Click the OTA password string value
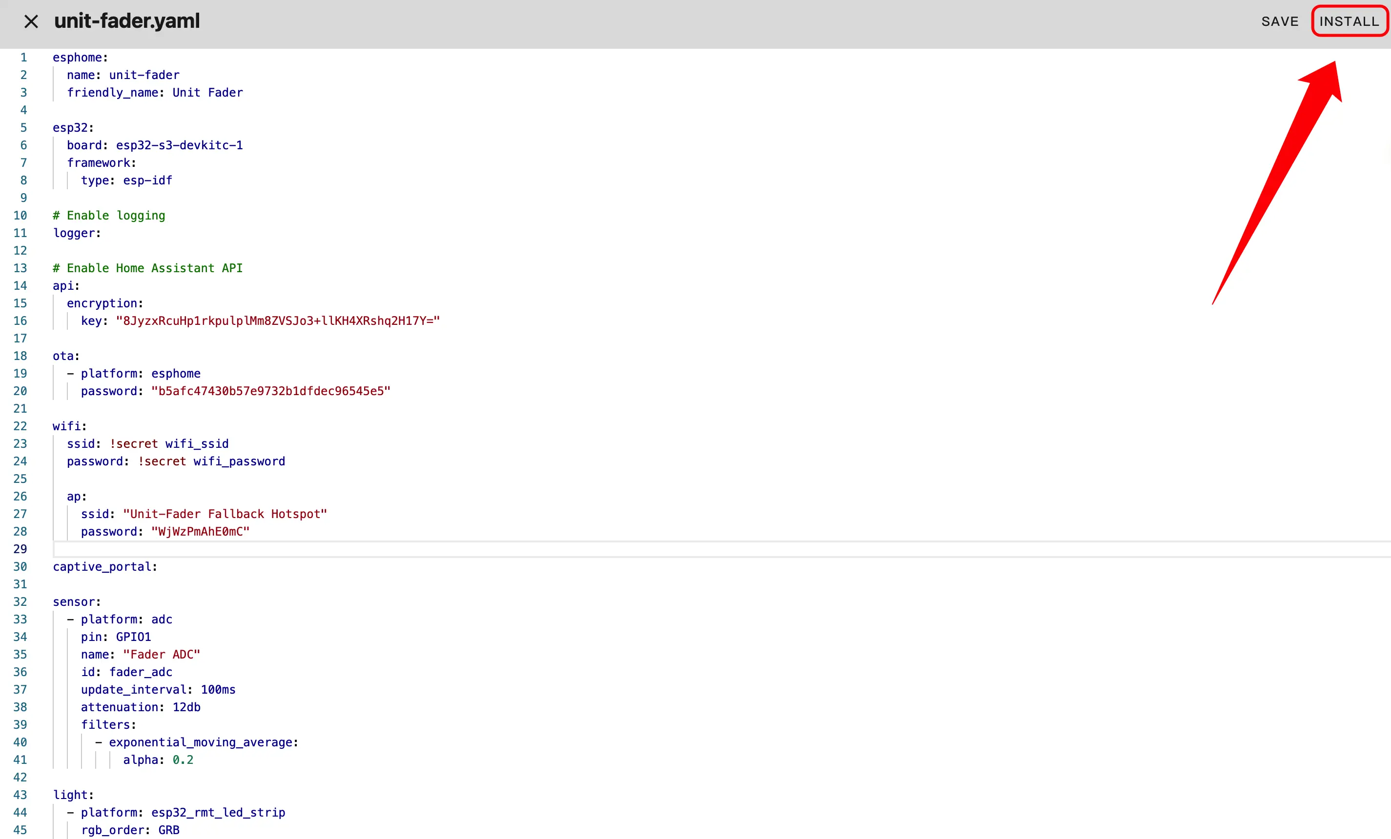The image size is (1391, 839). [270, 391]
